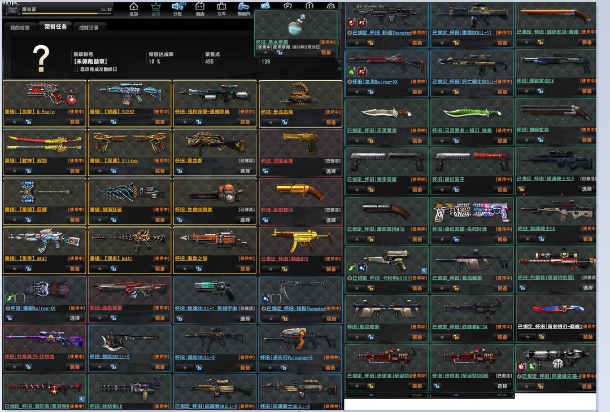Open the 怀旧|终结者M134 item link
The image size is (610, 412).
pos(460,327)
